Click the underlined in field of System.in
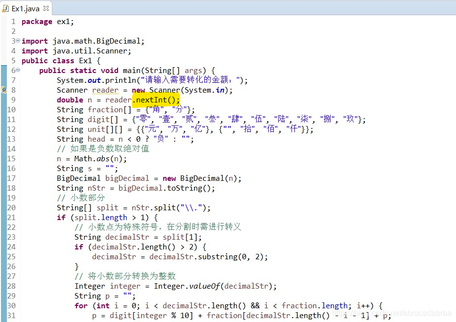The width and height of the screenshot is (456, 322). click(x=220, y=90)
